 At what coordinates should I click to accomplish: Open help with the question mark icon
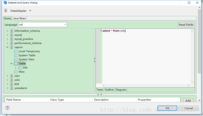click(7, 108)
